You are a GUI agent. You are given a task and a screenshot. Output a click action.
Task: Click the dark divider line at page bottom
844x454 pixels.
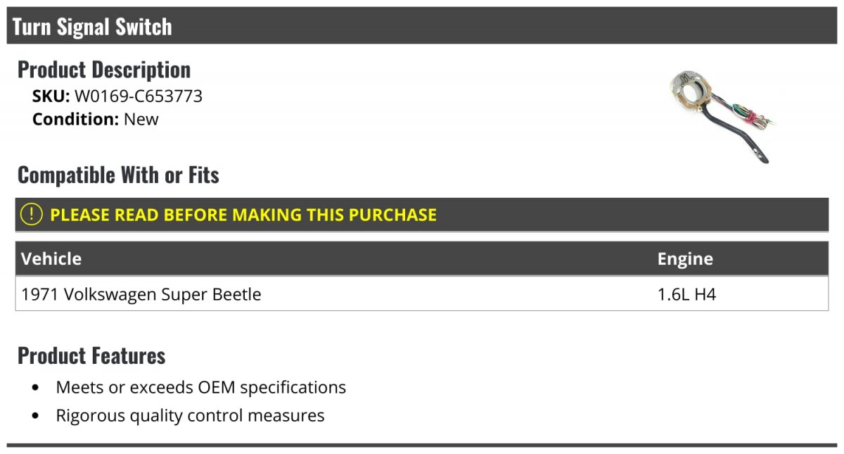tap(422, 445)
